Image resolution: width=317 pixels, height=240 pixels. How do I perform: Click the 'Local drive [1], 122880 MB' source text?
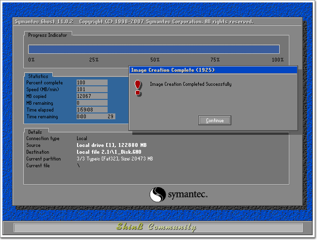[x=111, y=145]
